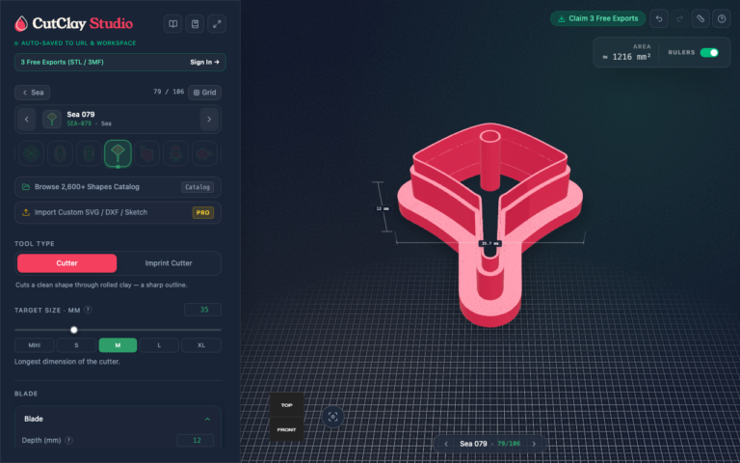Image resolution: width=740 pixels, height=463 pixels.
Task: Select the first round shape thumbnail
Action: point(31,153)
